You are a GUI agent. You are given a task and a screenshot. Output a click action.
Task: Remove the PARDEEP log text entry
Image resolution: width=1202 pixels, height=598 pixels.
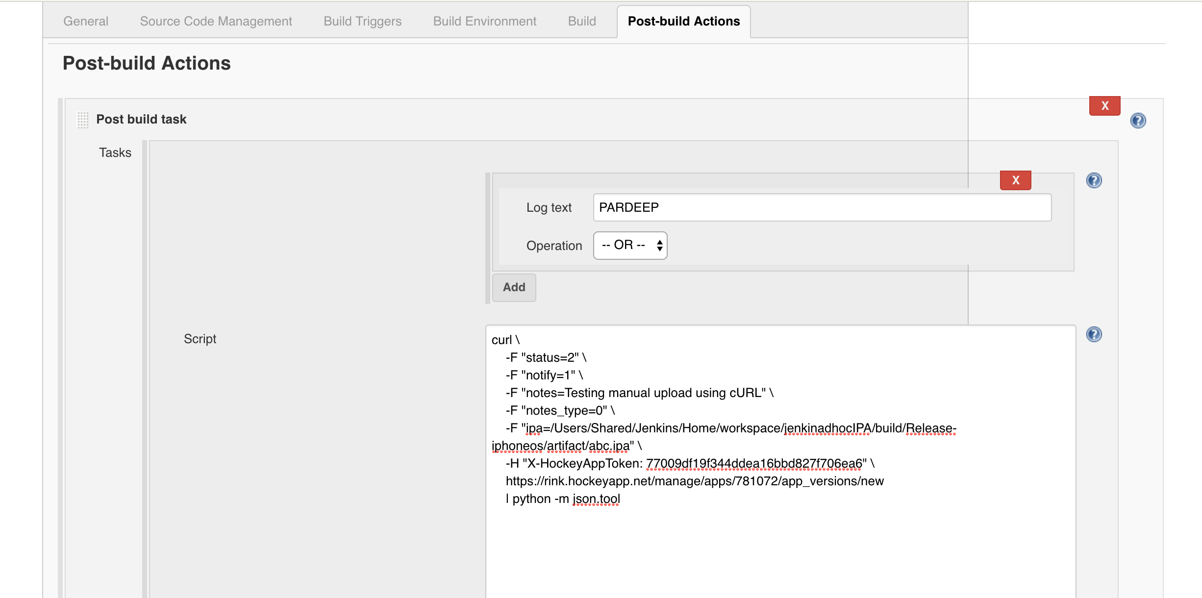(1015, 180)
